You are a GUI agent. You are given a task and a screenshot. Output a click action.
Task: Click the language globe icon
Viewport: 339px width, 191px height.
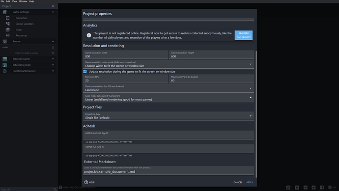(x=330, y=188)
